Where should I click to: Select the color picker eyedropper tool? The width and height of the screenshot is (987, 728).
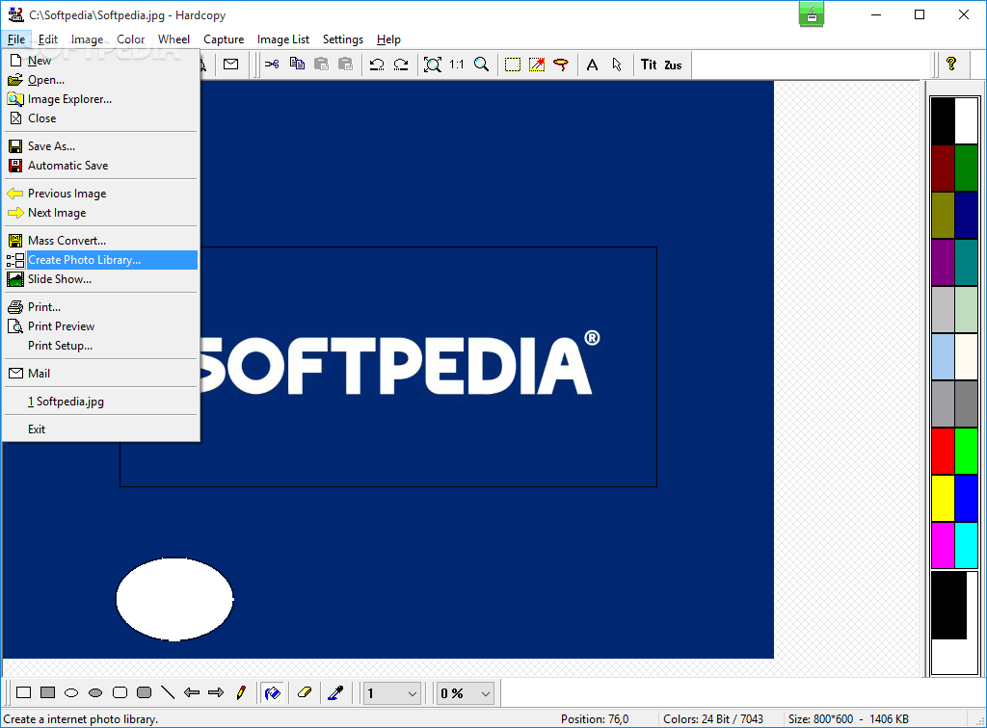point(335,692)
